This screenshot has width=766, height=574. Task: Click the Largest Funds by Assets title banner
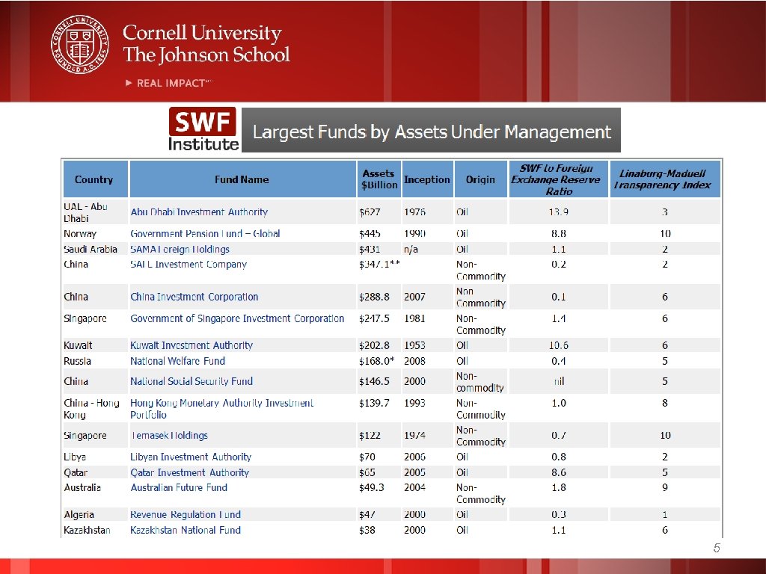pos(431,130)
